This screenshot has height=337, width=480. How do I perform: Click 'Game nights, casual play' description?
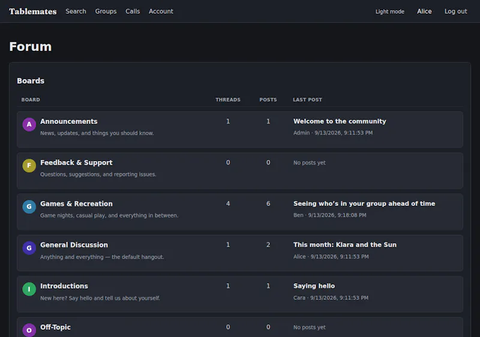click(109, 215)
